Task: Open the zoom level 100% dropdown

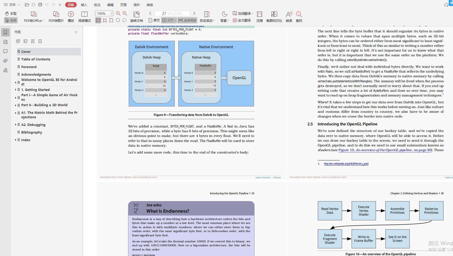Action: [x=112, y=13]
